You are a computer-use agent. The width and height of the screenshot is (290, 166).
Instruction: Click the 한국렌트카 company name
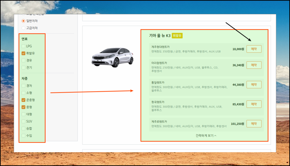pyautogui.click(x=158, y=102)
